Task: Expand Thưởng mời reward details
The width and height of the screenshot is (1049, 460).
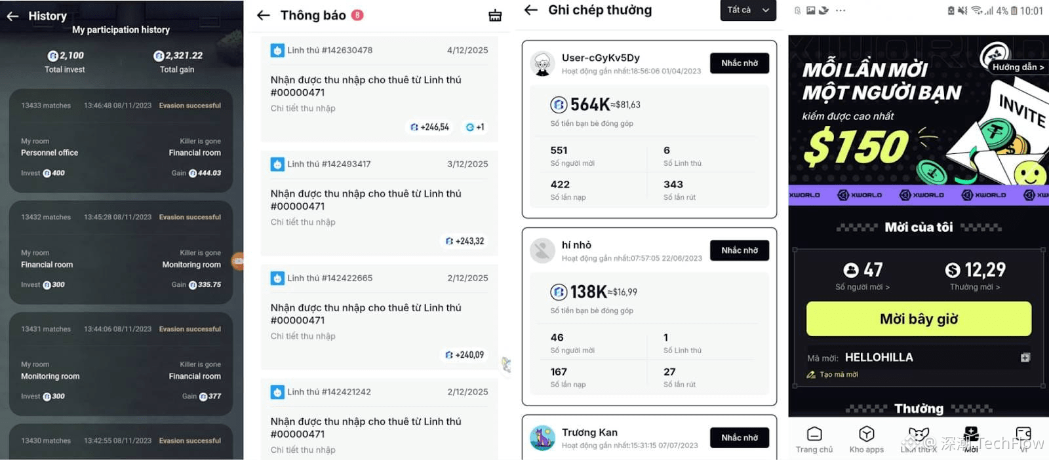Action: pyautogui.click(x=974, y=287)
